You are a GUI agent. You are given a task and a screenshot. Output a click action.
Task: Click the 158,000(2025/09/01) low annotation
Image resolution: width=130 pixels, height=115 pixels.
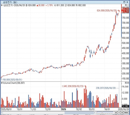[x=12, y=80]
